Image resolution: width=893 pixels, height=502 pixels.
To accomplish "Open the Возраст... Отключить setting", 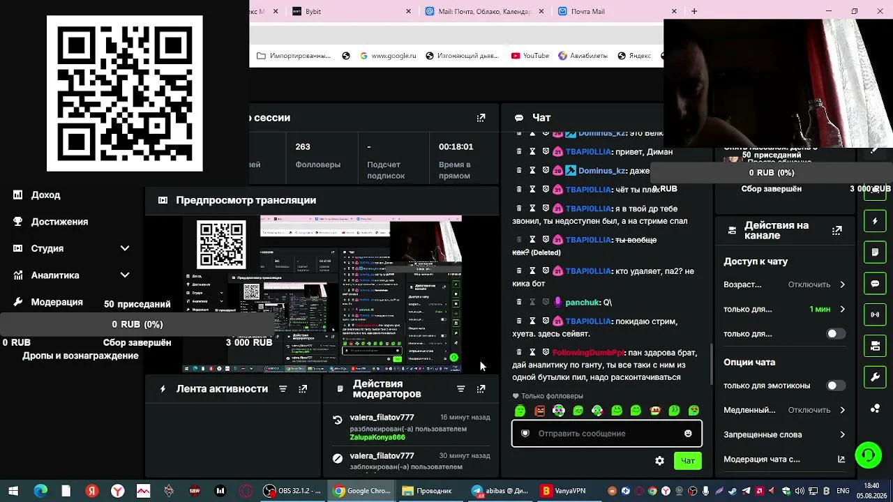I will [784, 284].
